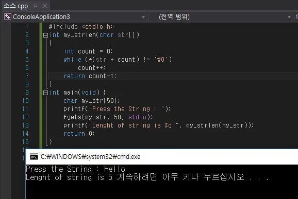The width and height of the screenshot is (298, 199).
Task: Switch to the 소스.cpp tab
Action: (x=16, y=6)
